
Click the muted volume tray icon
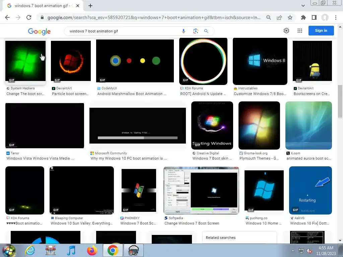309,251
